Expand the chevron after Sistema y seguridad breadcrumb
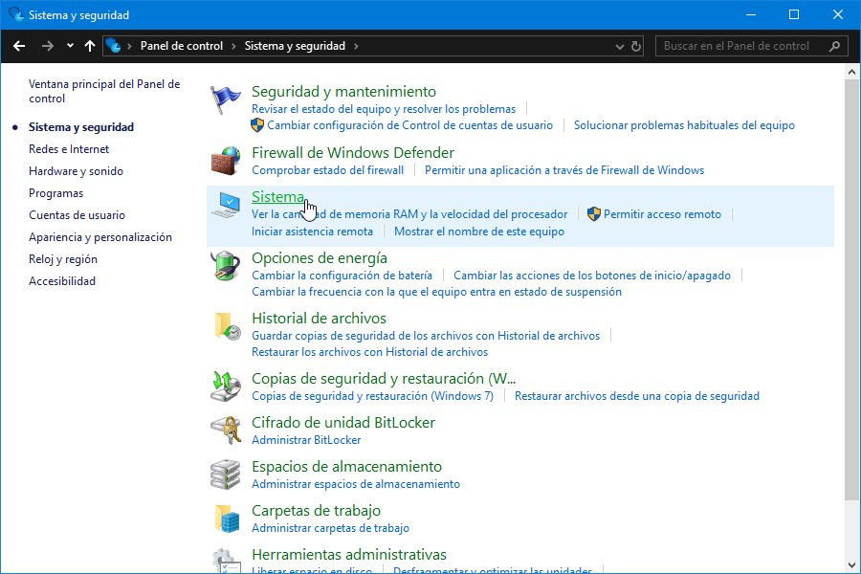 pyautogui.click(x=356, y=46)
